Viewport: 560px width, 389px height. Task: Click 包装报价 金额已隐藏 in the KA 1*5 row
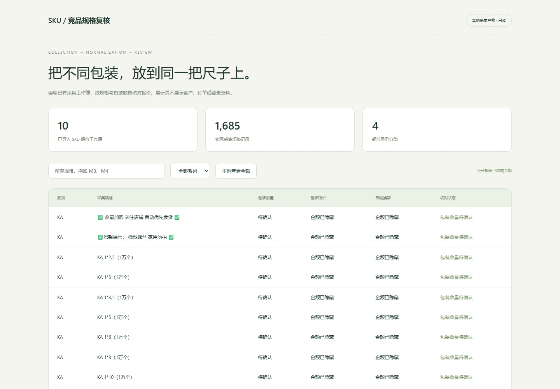(x=322, y=317)
